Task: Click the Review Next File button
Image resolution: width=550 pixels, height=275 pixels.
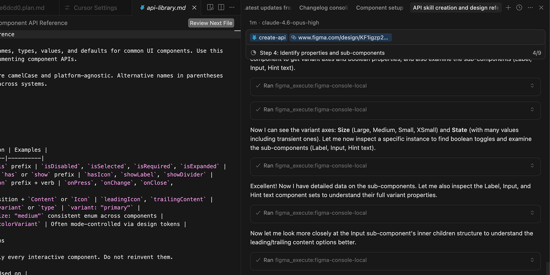Action: 211,23
